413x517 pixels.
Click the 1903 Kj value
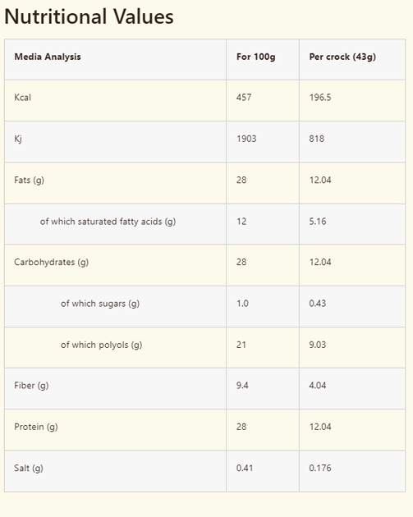pos(246,139)
